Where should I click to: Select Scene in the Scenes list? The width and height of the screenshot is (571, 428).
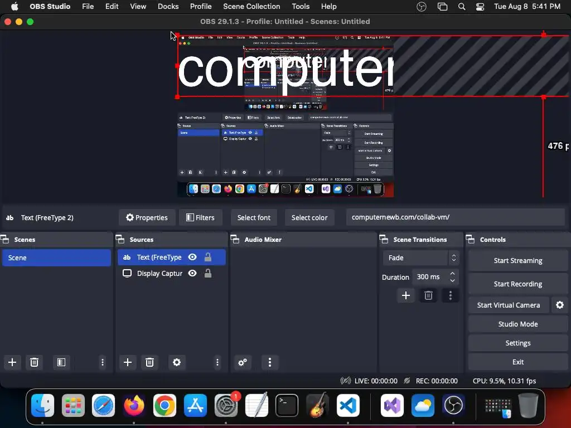tap(56, 257)
